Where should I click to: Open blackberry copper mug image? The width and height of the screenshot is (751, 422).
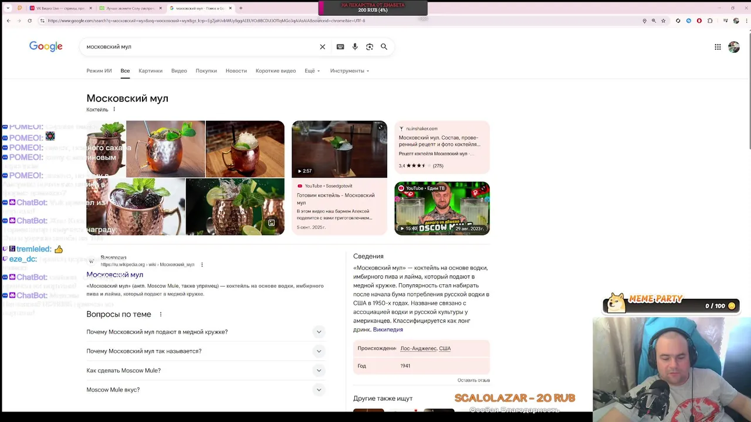[136, 206]
